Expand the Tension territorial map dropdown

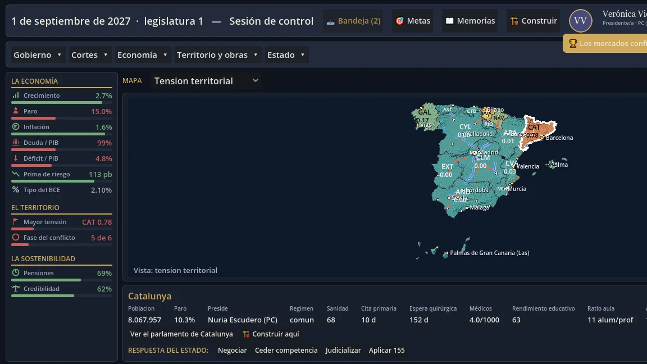tap(206, 81)
